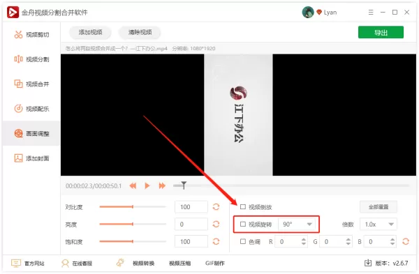Screen dimensions: 419x274
Task: Click the 饱和度 saturation slider
Action: (x=133, y=241)
